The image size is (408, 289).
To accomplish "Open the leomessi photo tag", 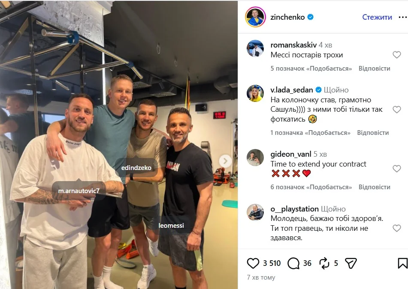I will tap(171, 225).
